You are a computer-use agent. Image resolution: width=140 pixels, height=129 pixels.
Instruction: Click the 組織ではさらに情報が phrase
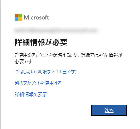pos(102,55)
